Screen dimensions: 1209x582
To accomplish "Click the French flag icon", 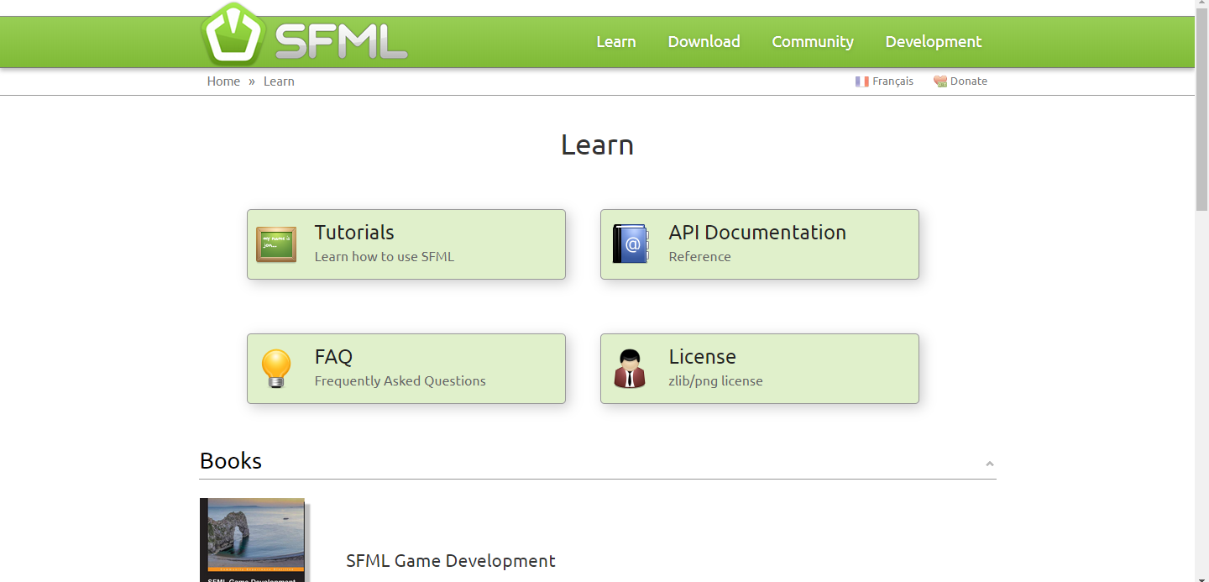I will click(x=861, y=81).
